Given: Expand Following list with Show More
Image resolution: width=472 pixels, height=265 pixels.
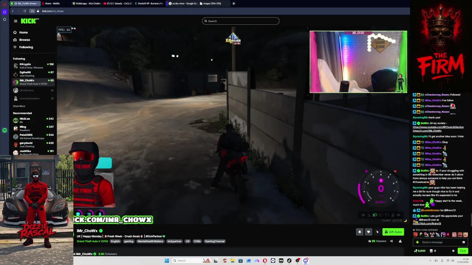Looking at the screenshot, I should point(19,106).
